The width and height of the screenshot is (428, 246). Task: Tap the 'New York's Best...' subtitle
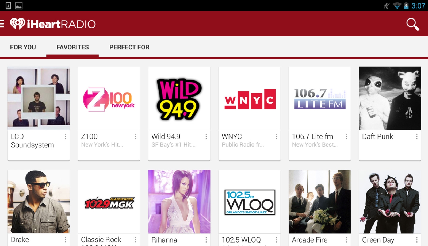coord(315,145)
